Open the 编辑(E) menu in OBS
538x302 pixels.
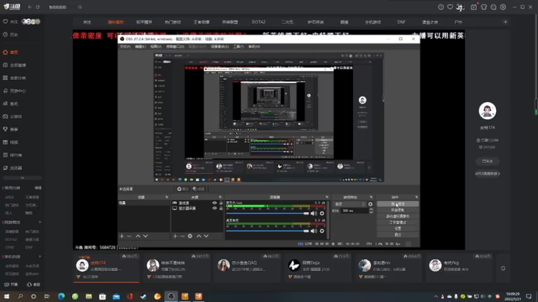(140, 46)
